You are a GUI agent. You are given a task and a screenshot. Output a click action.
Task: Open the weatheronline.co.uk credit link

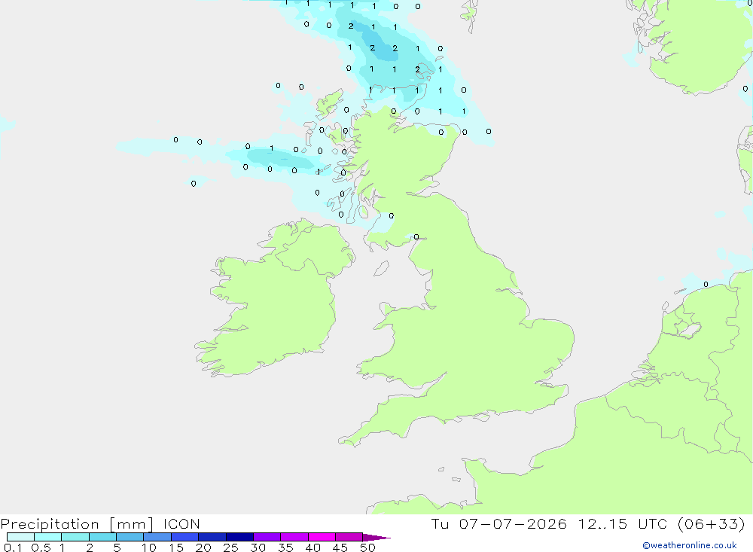click(x=690, y=545)
